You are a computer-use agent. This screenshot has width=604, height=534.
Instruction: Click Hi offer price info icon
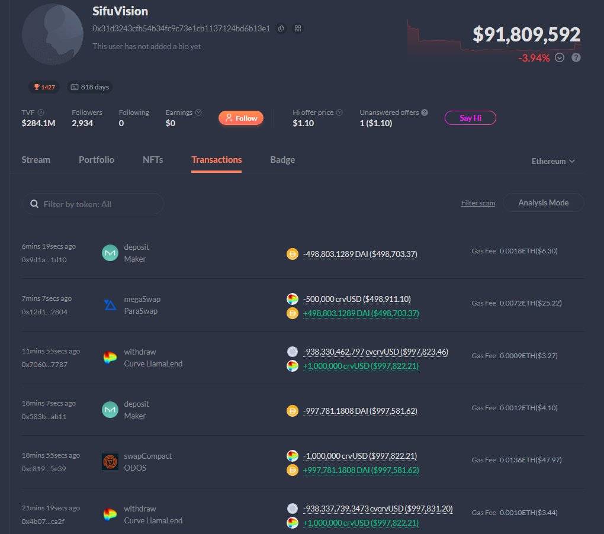[x=339, y=112]
